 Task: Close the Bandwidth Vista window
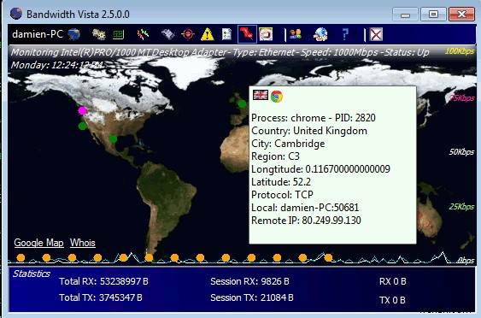461,15
